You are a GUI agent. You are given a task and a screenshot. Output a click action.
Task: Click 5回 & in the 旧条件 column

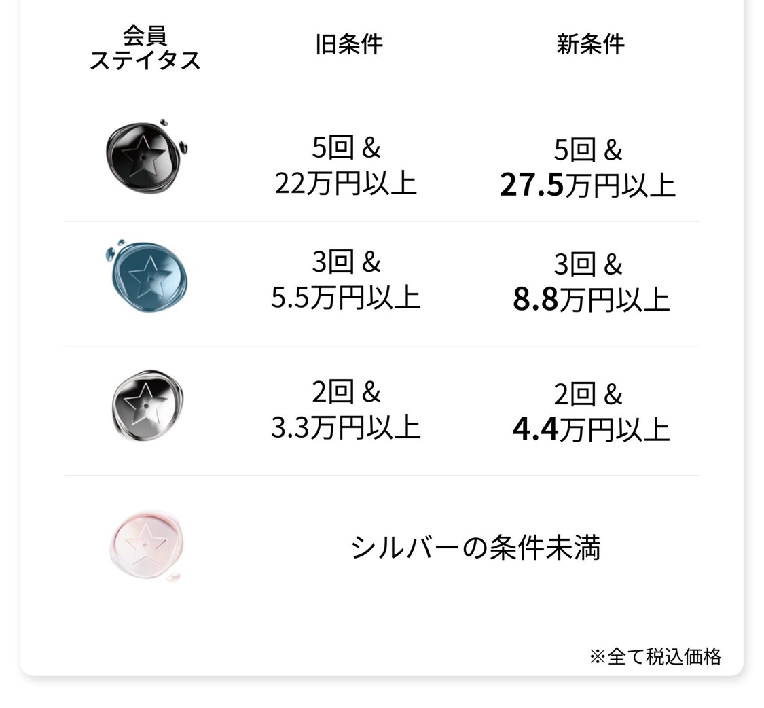pyautogui.click(x=346, y=148)
